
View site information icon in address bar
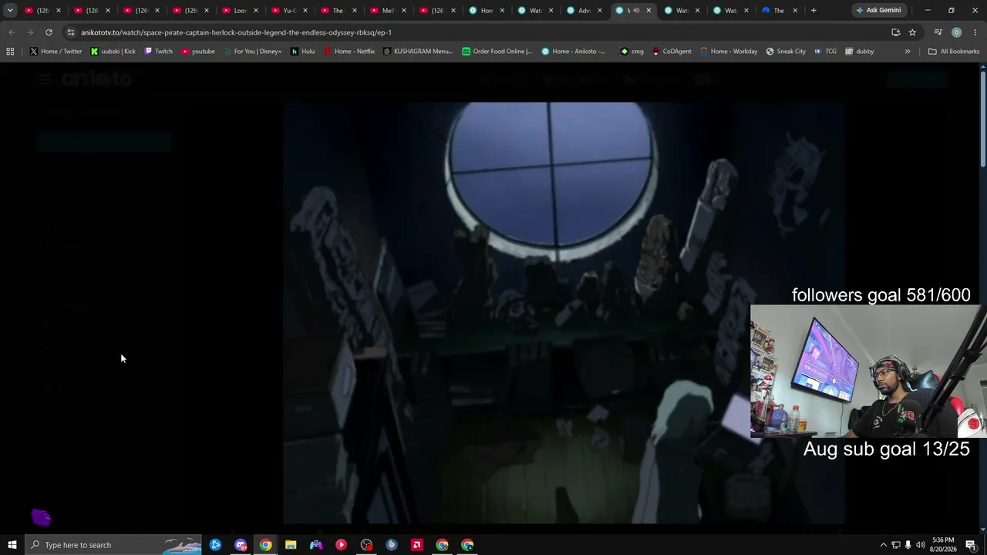(x=71, y=32)
